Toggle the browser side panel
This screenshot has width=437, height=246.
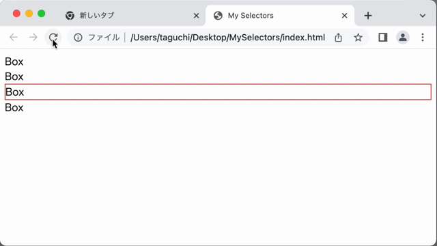383,38
